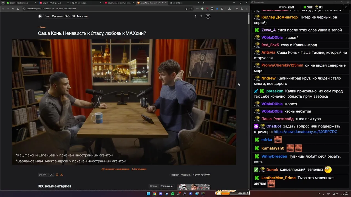Open a new browser tab
Image resolution: width=351 pixels, height=197 pixels.
[203, 3]
